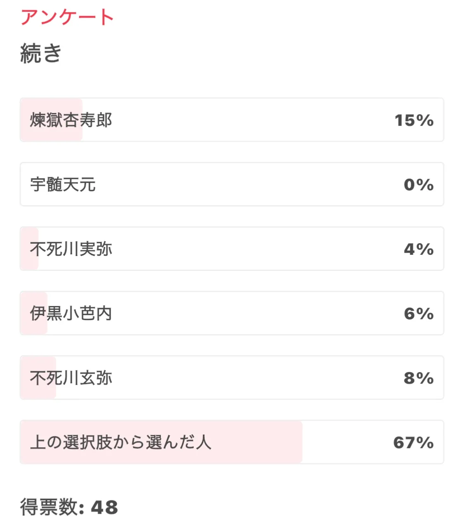This screenshot has width=464, height=529.
Task: Click the 続き poll title text
Action: tap(41, 53)
